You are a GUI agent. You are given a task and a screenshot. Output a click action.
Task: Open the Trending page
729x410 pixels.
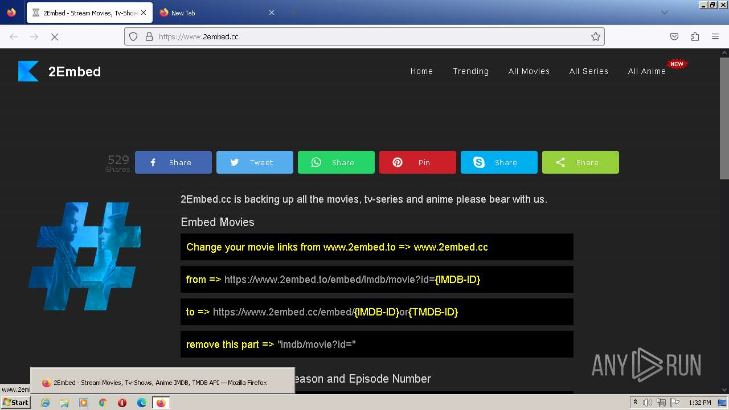tap(470, 71)
